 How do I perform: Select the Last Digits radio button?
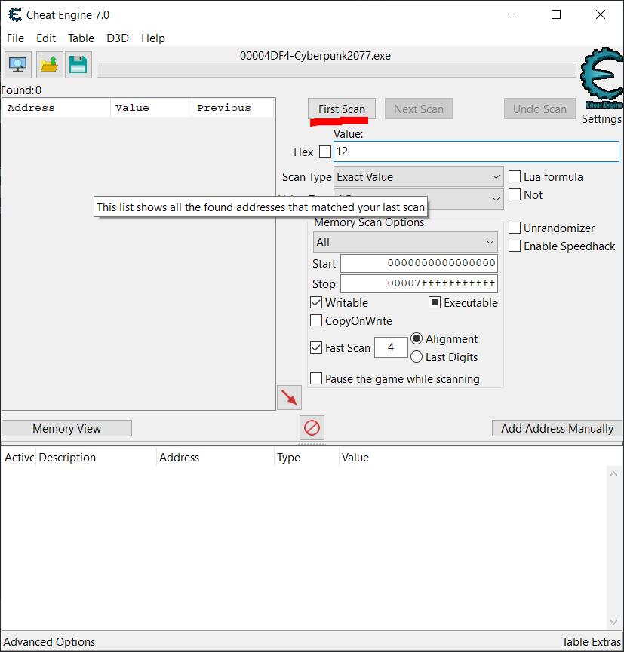(x=417, y=357)
